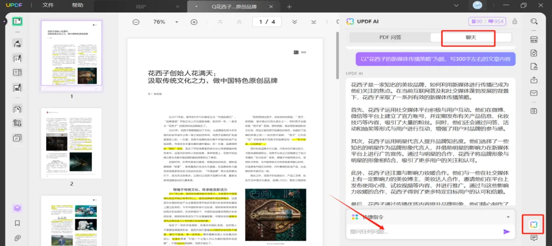Image resolution: width=552 pixels, height=246 pixels.
Task: Open the convert PDF icon in right sidebar
Action: pos(534,53)
